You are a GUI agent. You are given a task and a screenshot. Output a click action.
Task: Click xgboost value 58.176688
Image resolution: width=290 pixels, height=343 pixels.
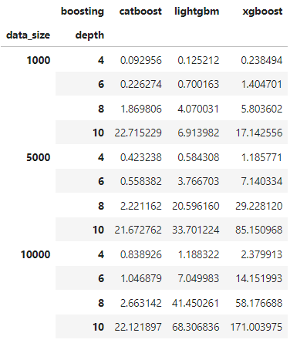coord(259,303)
